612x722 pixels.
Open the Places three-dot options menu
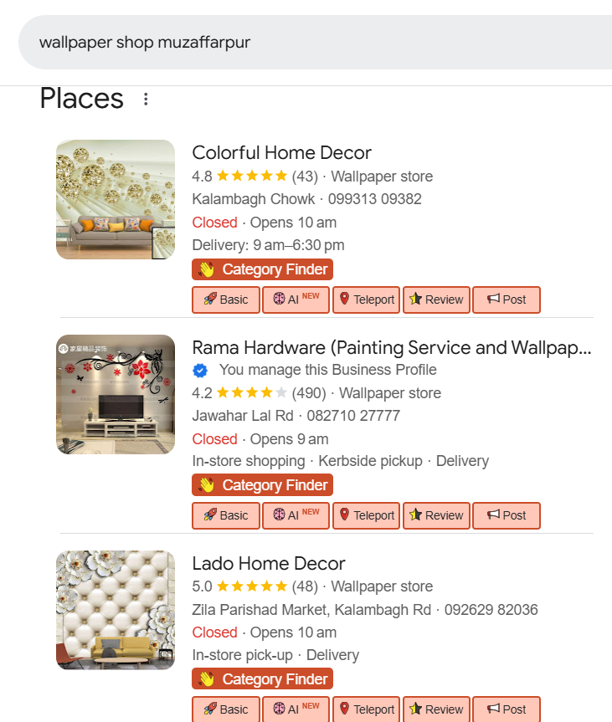click(146, 100)
